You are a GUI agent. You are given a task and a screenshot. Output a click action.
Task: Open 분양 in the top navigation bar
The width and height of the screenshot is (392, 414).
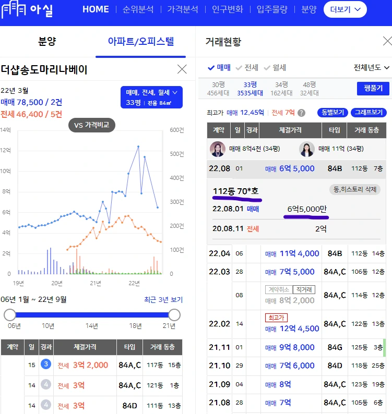click(x=308, y=9)
